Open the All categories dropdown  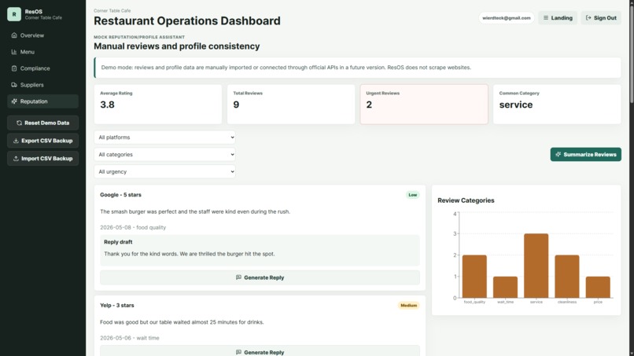(x=164, y=154)
